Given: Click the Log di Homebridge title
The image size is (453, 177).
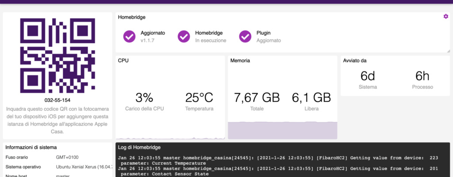Looking at the screenshot, I should pyautogui.click(x=139, y=147).
